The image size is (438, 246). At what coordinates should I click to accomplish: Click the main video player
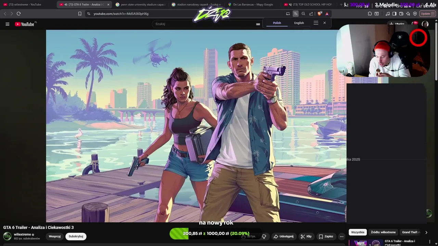196,126
